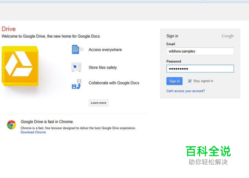Open the Download Chrome link
The height and width of the screenshot is (178, 249).
[33, 132]
